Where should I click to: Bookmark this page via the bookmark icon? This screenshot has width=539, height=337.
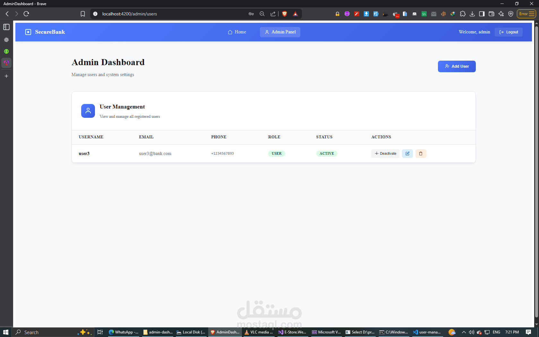pyautogui.click(x=82, y=14)
